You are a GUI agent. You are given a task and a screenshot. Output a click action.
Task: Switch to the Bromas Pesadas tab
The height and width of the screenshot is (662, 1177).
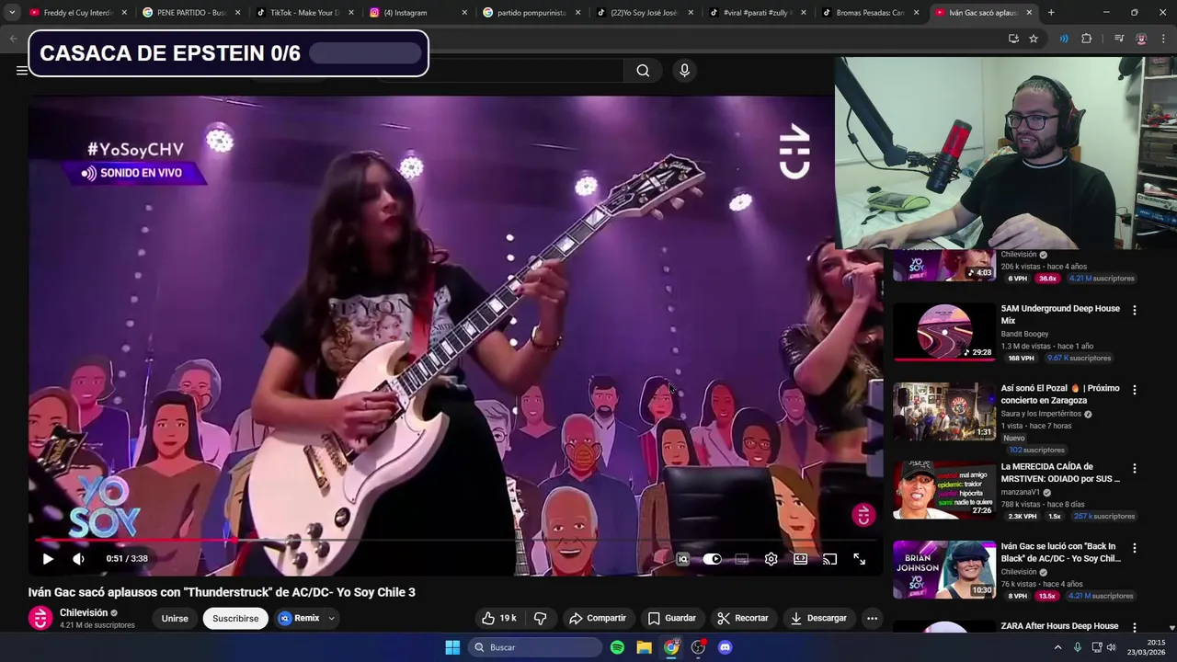pyautogui.click(x=871, y=13)
